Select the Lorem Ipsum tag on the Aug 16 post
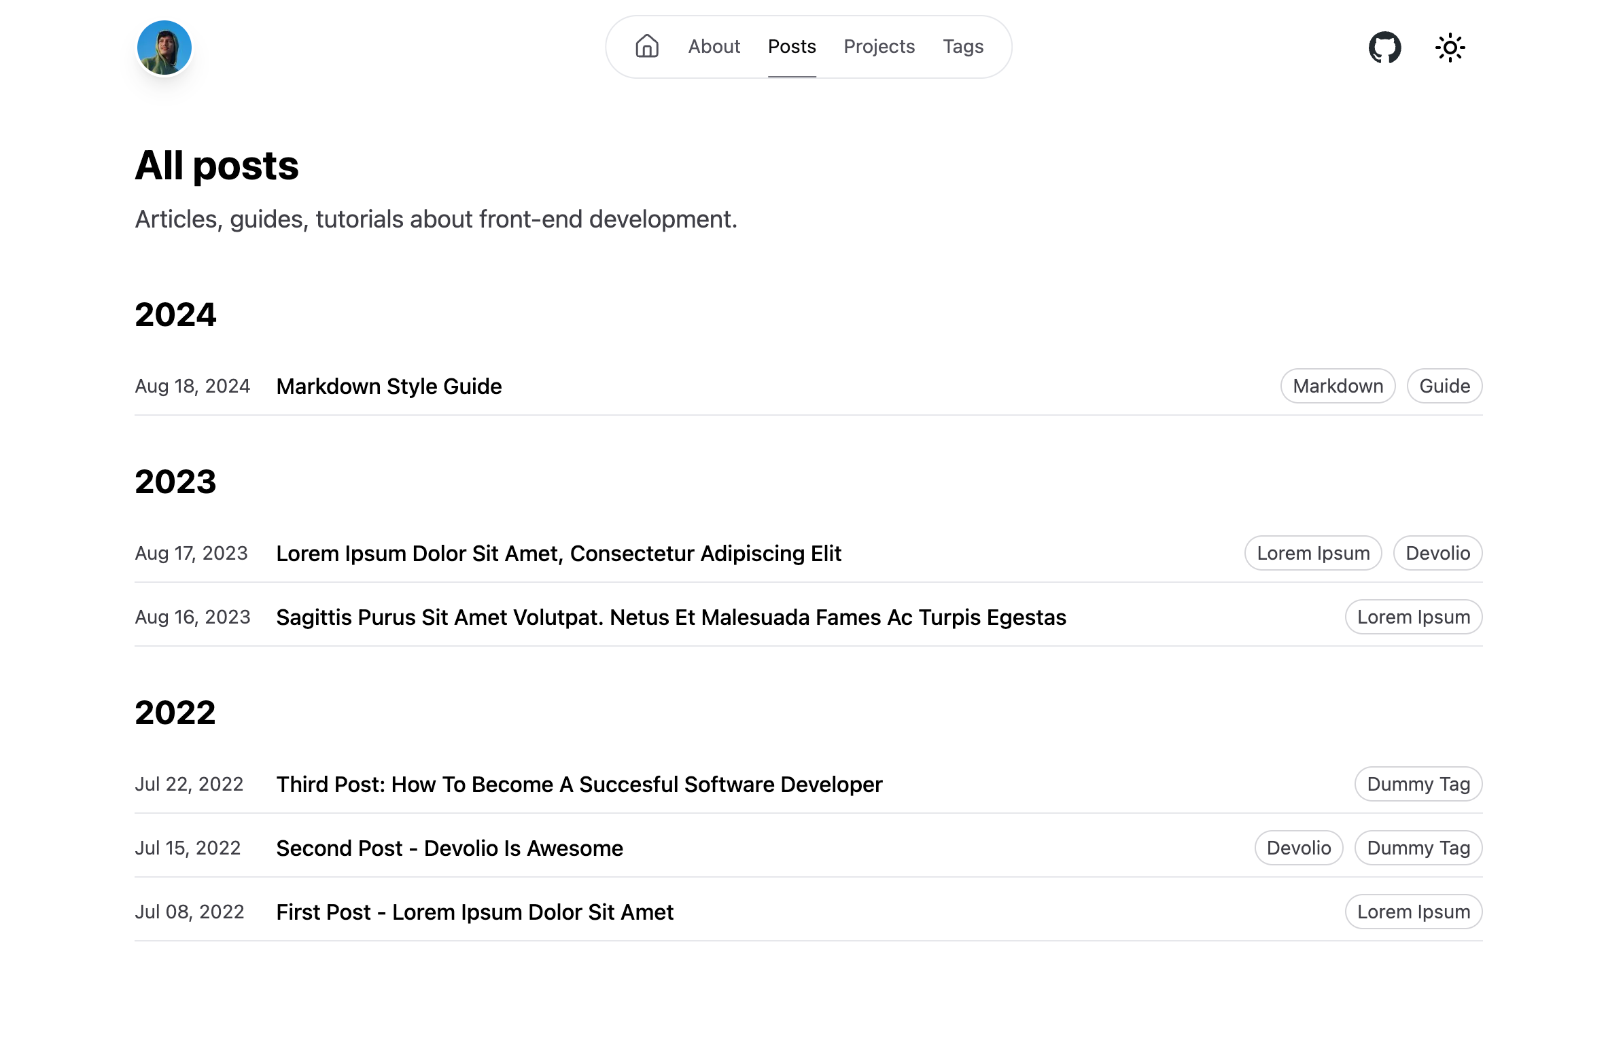Viewport: 1623px width, 1042px height. point(1413,617)
